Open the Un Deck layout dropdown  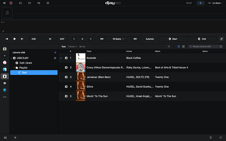(x=216, y=3)
